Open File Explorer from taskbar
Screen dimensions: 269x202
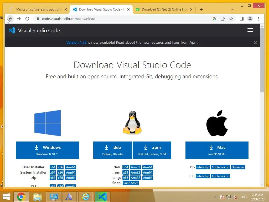37,197
